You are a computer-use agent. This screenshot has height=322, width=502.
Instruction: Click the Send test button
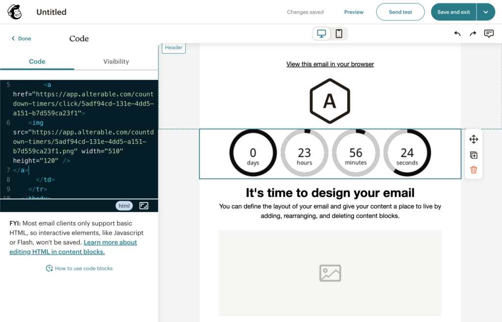[400, 11]
